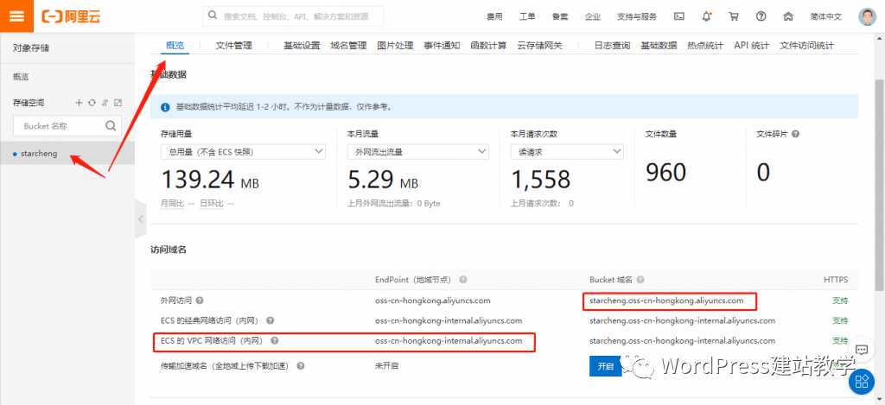The height and width of the screenshot is (405, 885).
Task: Click the help icon beside 传输加速域名
Action: tap(301, 365)
